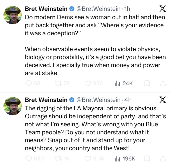170x166 pixels.
Task: Open Bret Weinstein's avatar on second tweet
Action: coord(12,106)
